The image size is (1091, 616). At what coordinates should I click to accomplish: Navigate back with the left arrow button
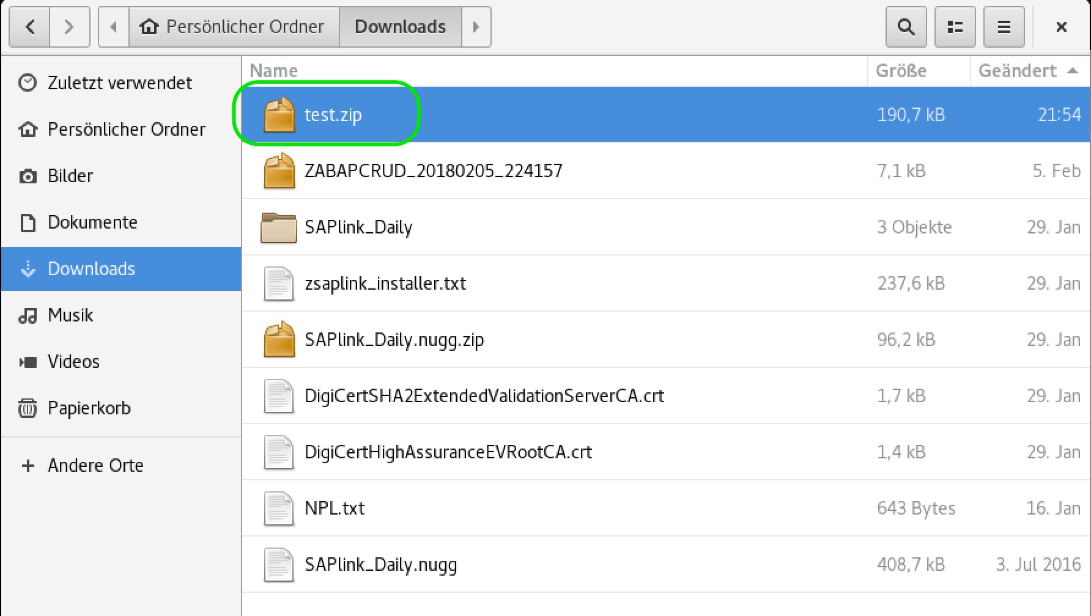pos(29,27)
